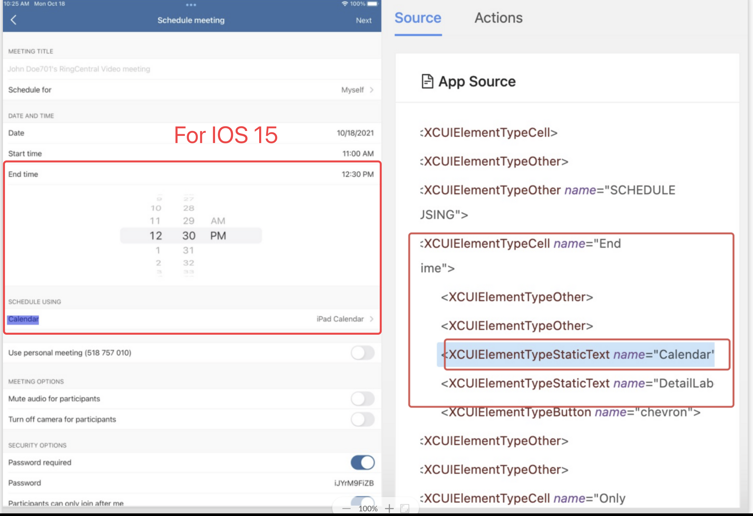The image size is (753, 516).
Task: Select 12 in the end time picker
Action: coord(156,235)
